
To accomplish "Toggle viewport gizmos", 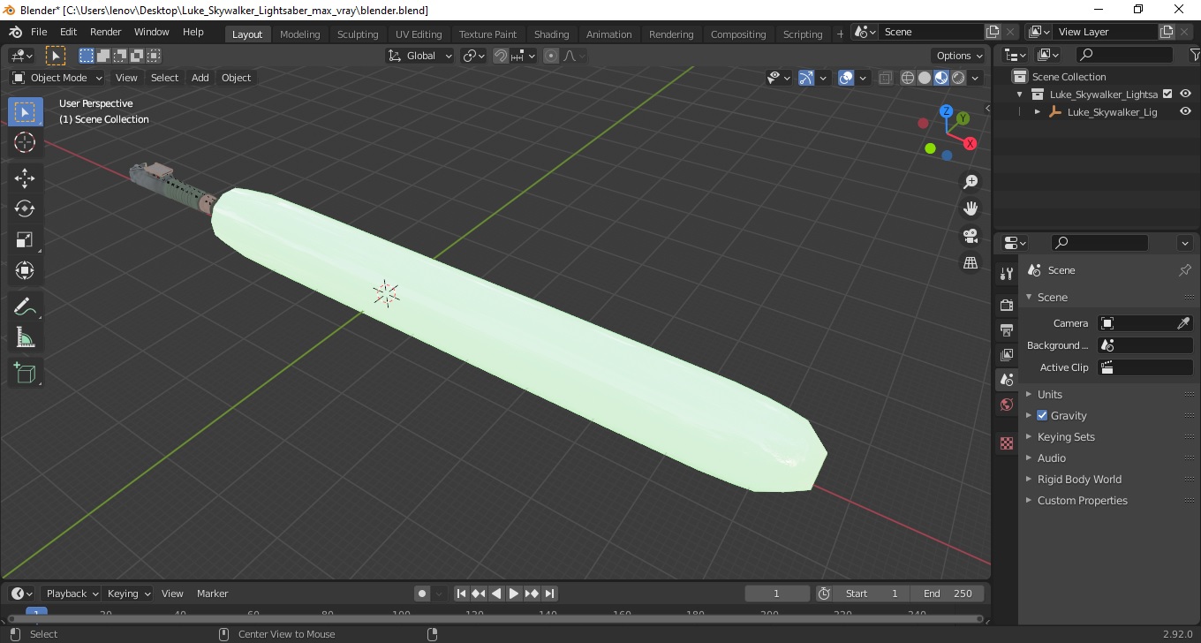I will point(805,78).
